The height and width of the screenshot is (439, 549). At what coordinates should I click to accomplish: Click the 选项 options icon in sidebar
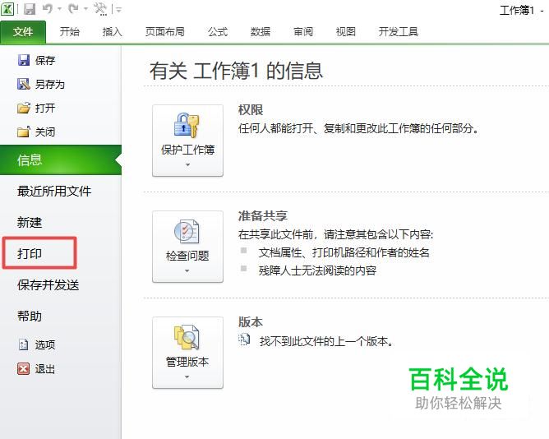tap(24, 344)
